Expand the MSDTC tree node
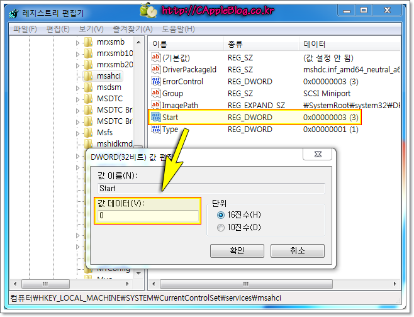Viewport: 414px width, 317px height. pos(78,99)
